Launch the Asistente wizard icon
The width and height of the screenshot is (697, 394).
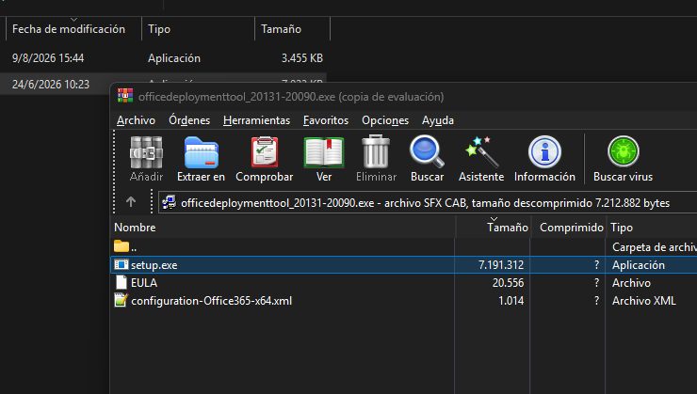(x=481, y=151)
